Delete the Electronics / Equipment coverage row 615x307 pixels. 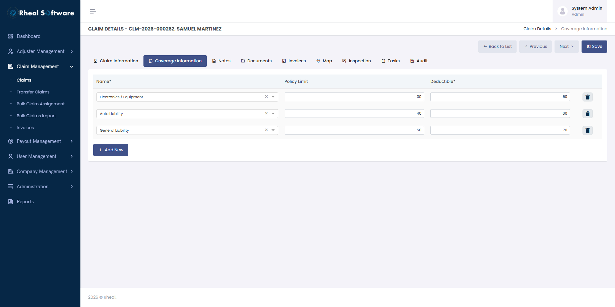pyautogui.click(x=587, y=97)
